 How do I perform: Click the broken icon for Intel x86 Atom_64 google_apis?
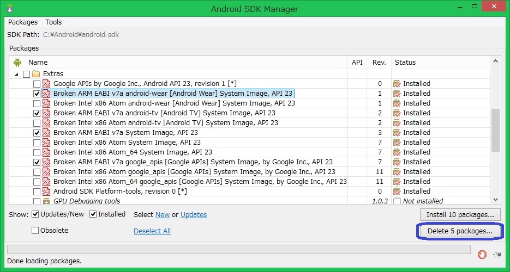(x=46, y=182)
